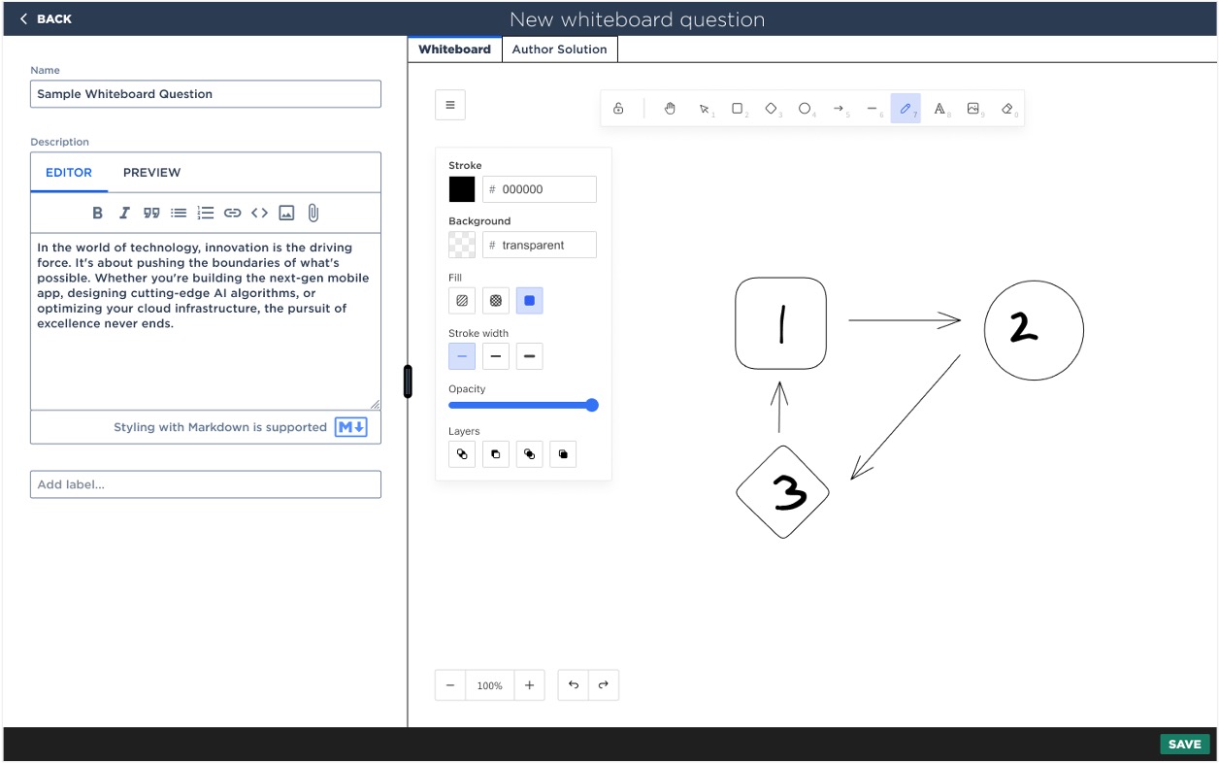Image resolution: width=1219 pixels, height=763 pixels.
Task: Select the Pencil freedraw tool
Action: click(x=906, y=109)
